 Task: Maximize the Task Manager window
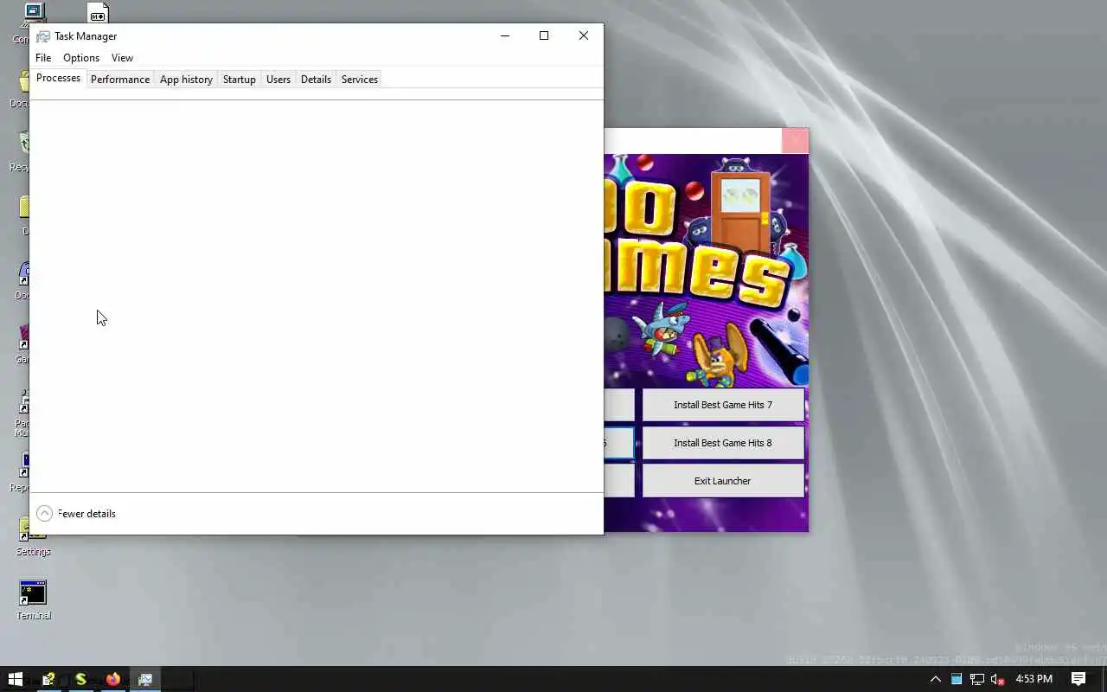pyautogui.click(x=544, y=35)
